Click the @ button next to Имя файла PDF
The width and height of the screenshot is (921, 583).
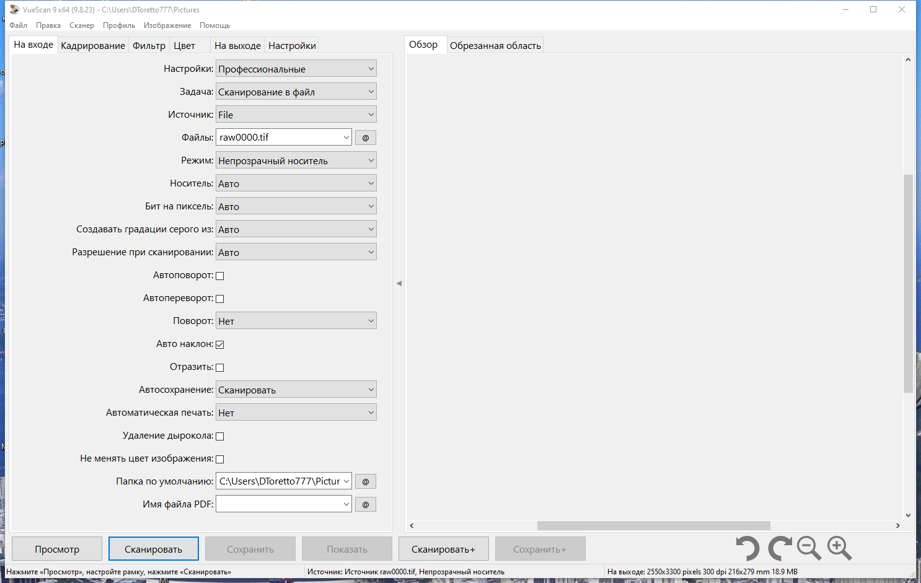pos(366,504)
